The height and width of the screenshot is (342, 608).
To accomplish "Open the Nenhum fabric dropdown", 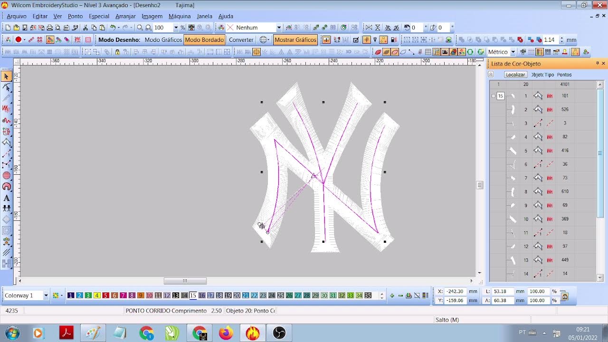I will [279, 28].
